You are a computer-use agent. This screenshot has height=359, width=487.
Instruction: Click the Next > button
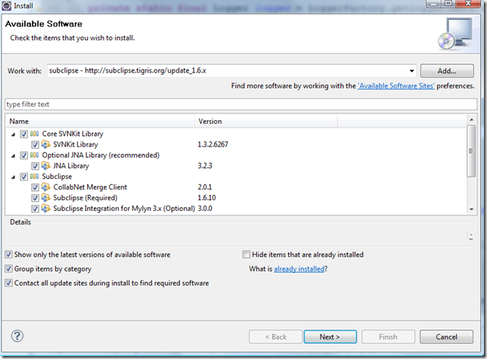(330, 336)
